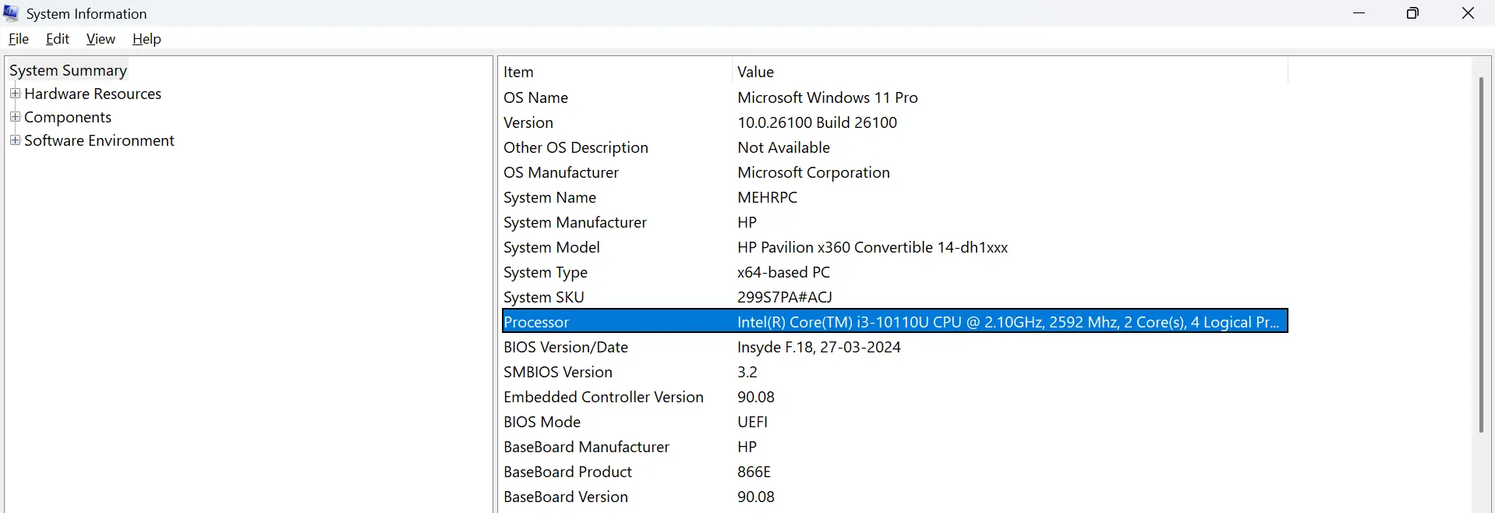Restore down the System Information window
Screen dimensions: 1495x513
click(1412, 13)
